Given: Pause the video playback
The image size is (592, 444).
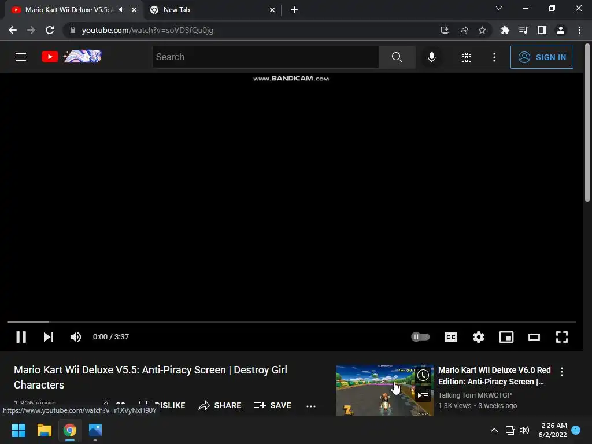Looking at the screenshot, I should pyautogui.click(x=21, y=337).
